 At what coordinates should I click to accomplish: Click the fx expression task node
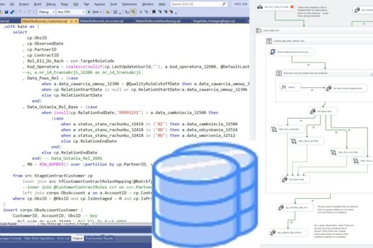coord(290,87)
